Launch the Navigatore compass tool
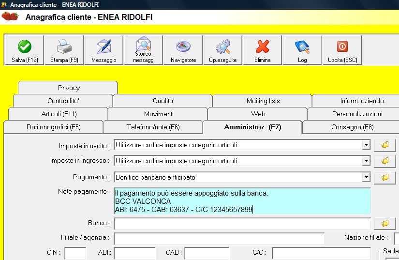This screenshot has width=399, height=260. tap(183, 50)
